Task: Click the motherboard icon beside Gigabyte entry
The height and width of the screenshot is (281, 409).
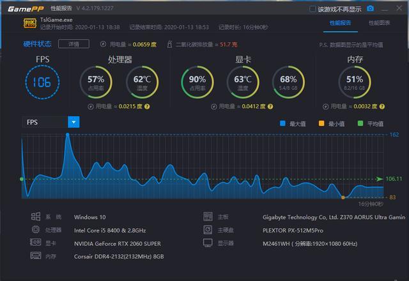Action: pos(208,216)
